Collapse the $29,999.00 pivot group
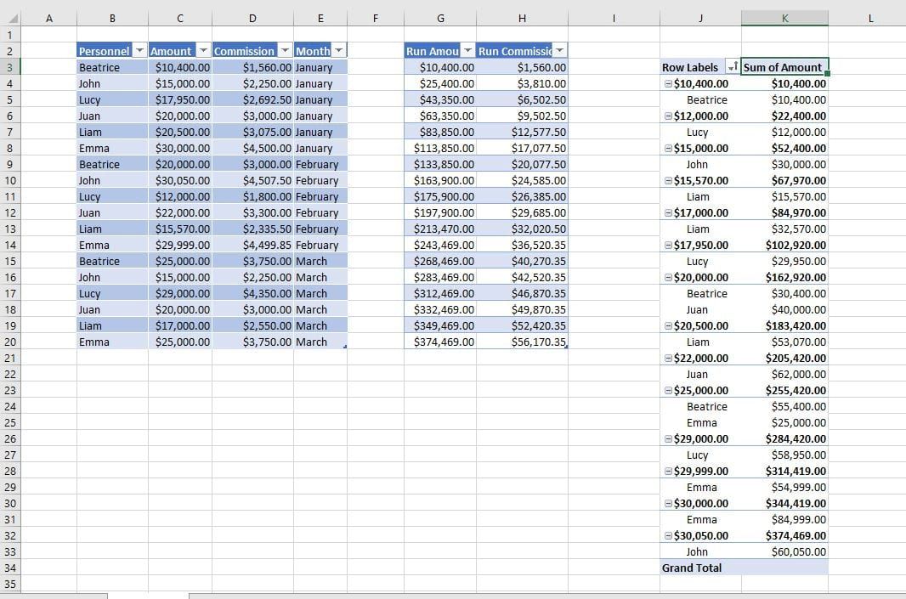The width and height of the screenshot is (906, 599). (666, 471)
